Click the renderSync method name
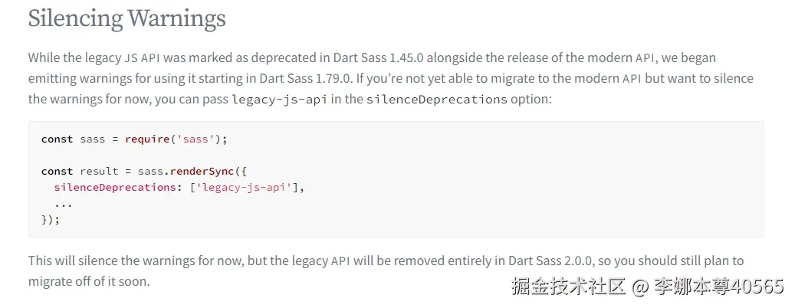 coord(202,171)
